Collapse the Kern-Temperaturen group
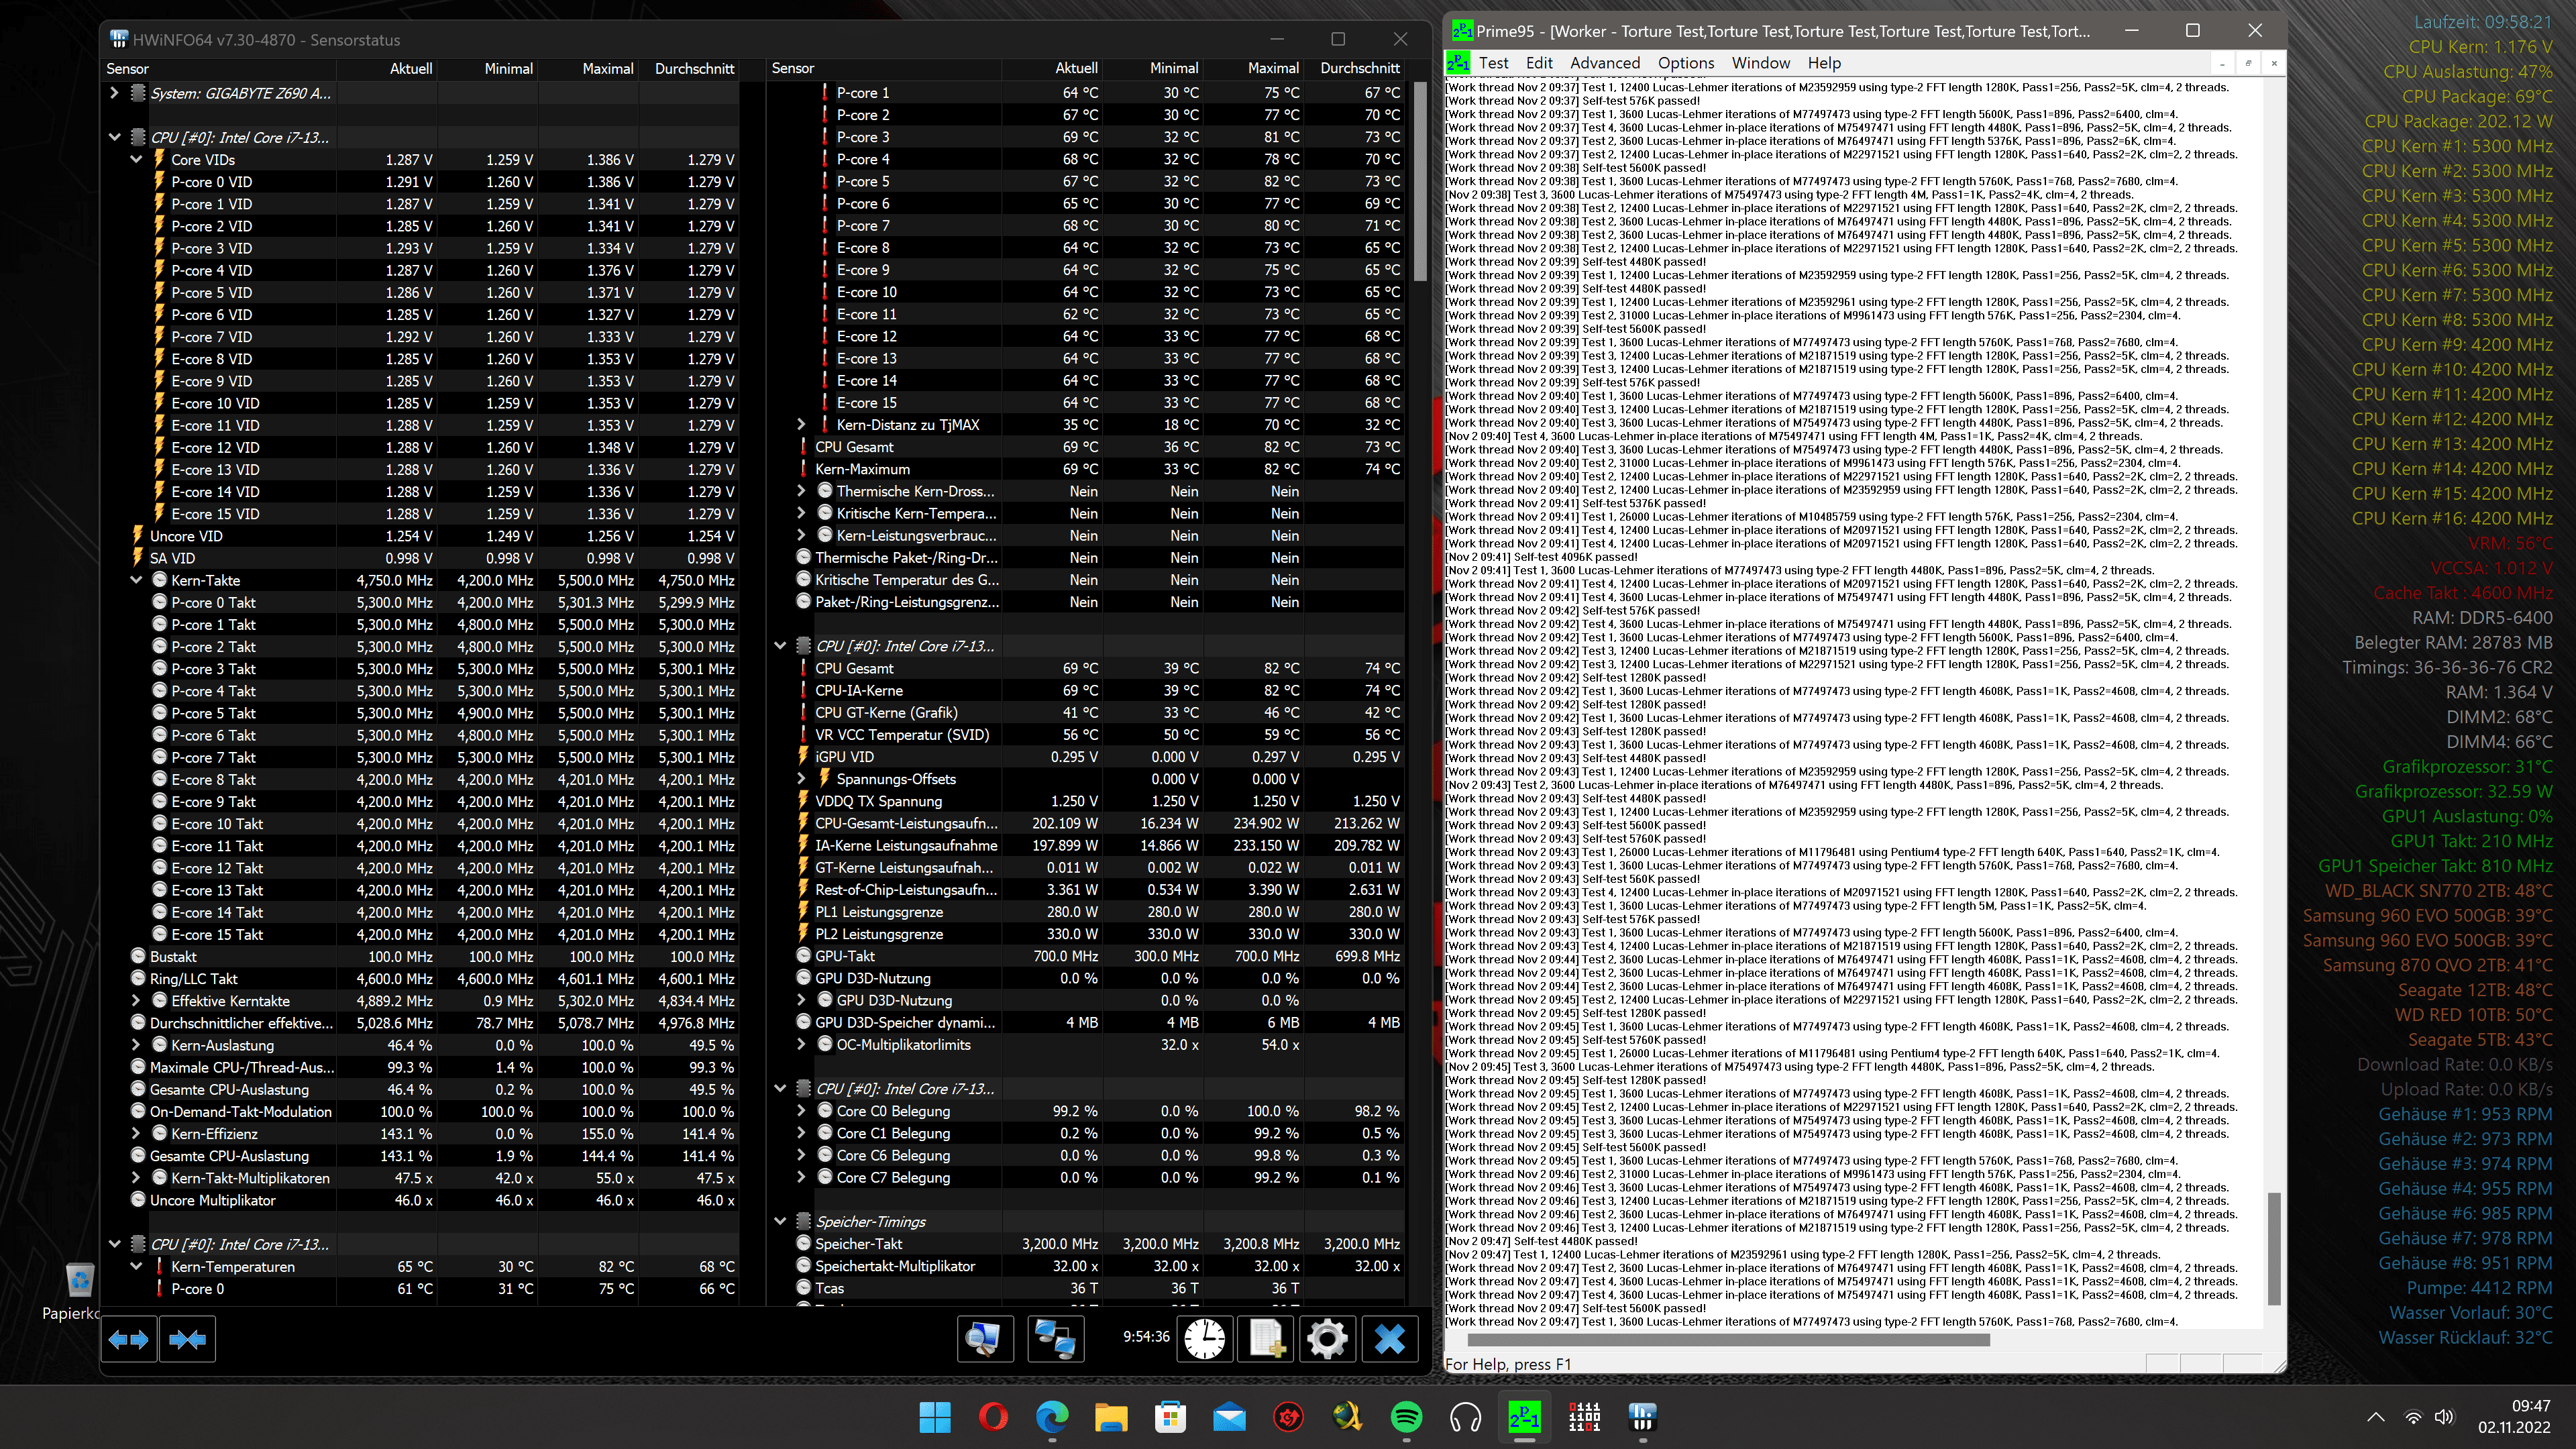The image size is (2576, 1449). tap(136, 1267)
